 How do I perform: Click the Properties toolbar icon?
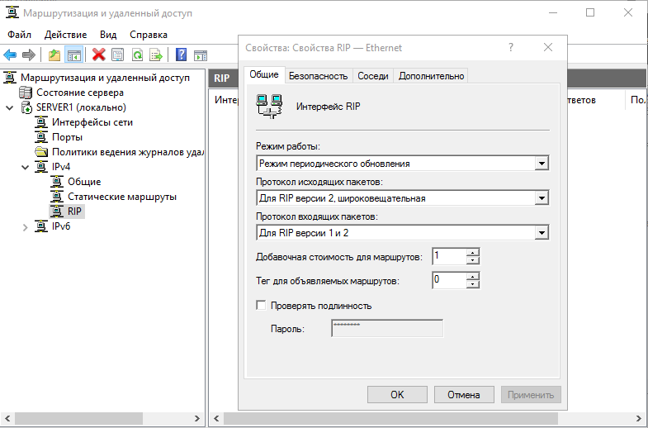pyautogui.click(x=117, y=55)
